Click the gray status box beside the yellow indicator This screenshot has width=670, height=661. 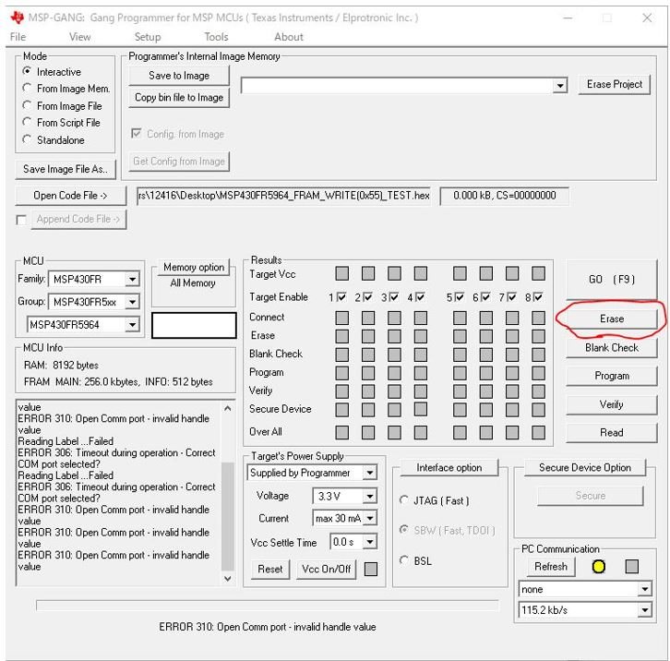(631, 567)
